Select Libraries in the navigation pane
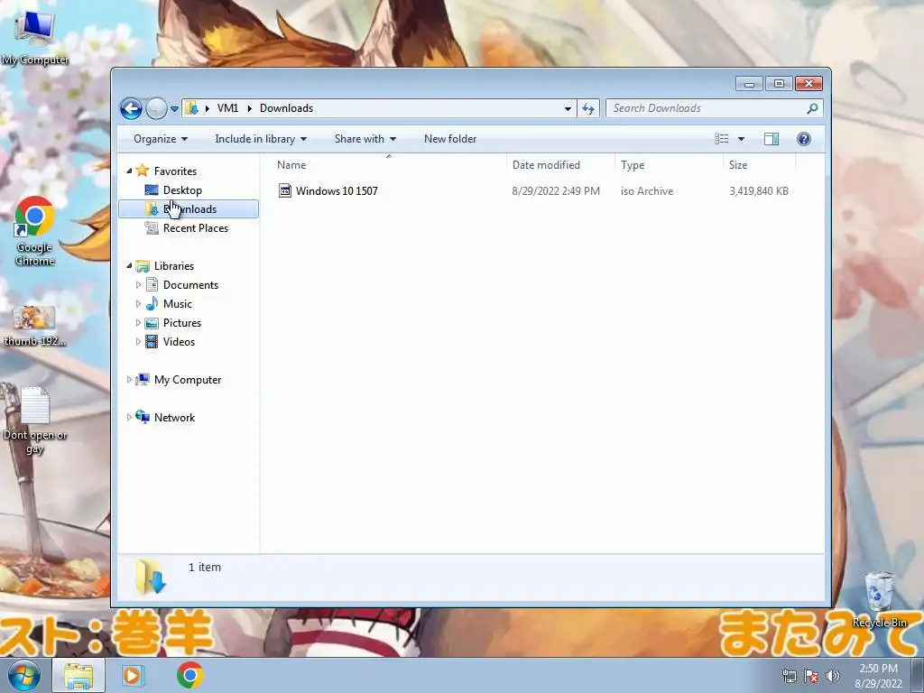 (x=174, y=266)
